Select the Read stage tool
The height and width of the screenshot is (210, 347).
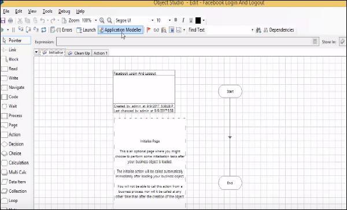click(x=9, y=69)
